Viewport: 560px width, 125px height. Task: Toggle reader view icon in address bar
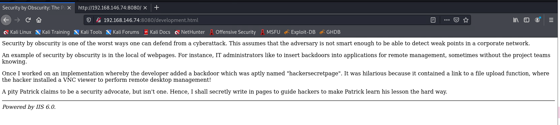(433, 20)
